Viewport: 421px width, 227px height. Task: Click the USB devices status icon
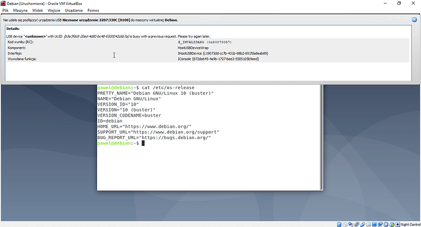[363, 225]
